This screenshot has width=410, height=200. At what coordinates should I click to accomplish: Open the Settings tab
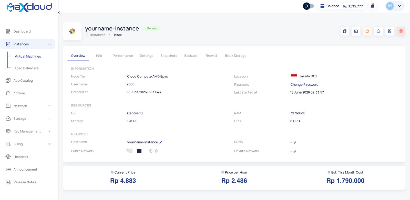point(147,56)
